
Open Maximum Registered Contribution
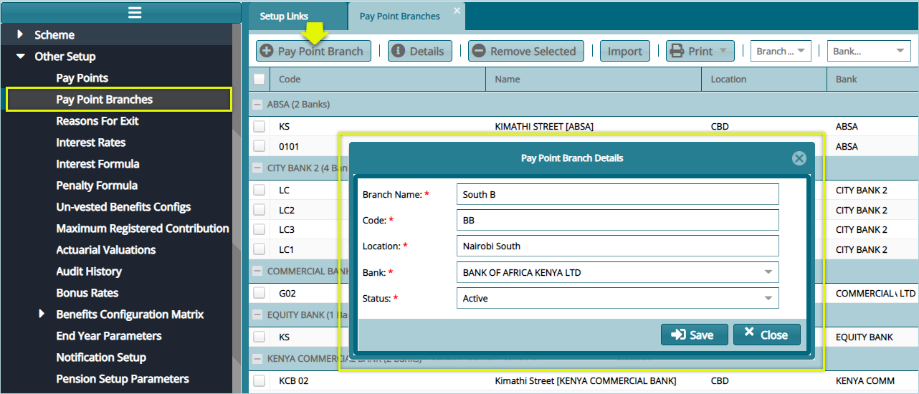[x=143, y=229]
